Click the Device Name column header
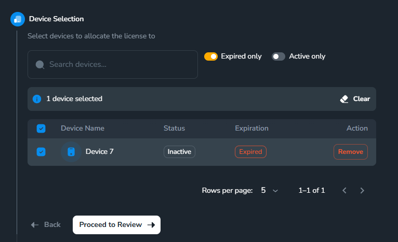This screenshot has height=242, width=398. pos(83,129)
